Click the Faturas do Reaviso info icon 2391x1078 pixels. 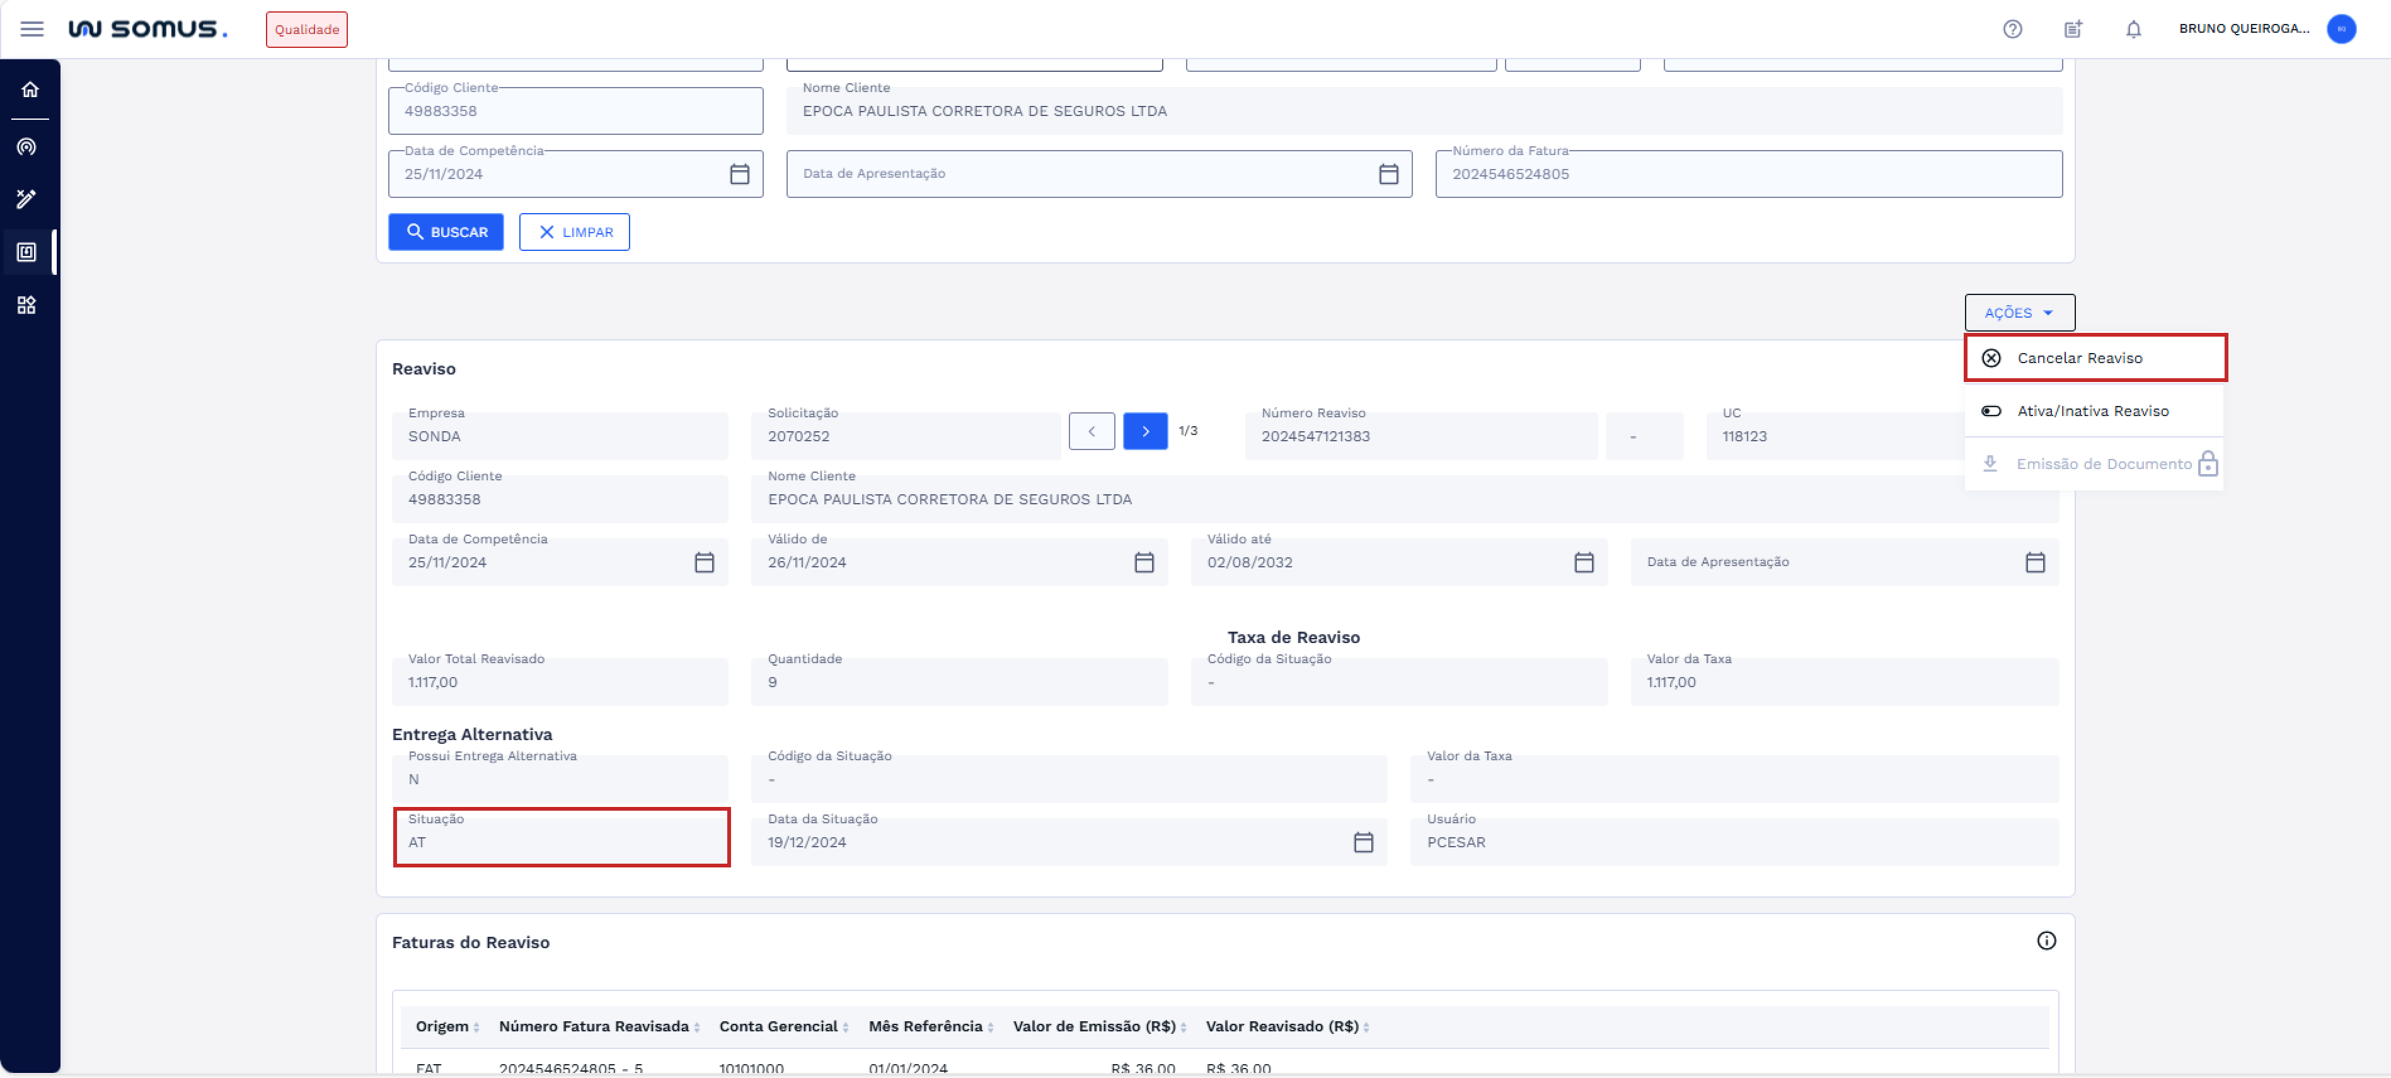click(2046, 941)
